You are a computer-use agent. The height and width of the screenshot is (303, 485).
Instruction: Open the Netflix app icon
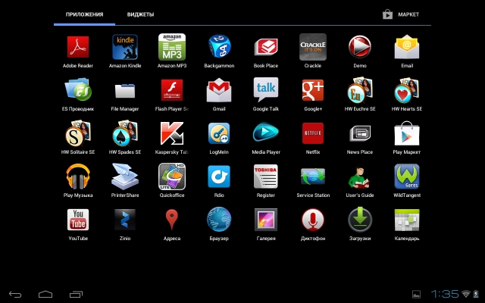tap(313, 134)
